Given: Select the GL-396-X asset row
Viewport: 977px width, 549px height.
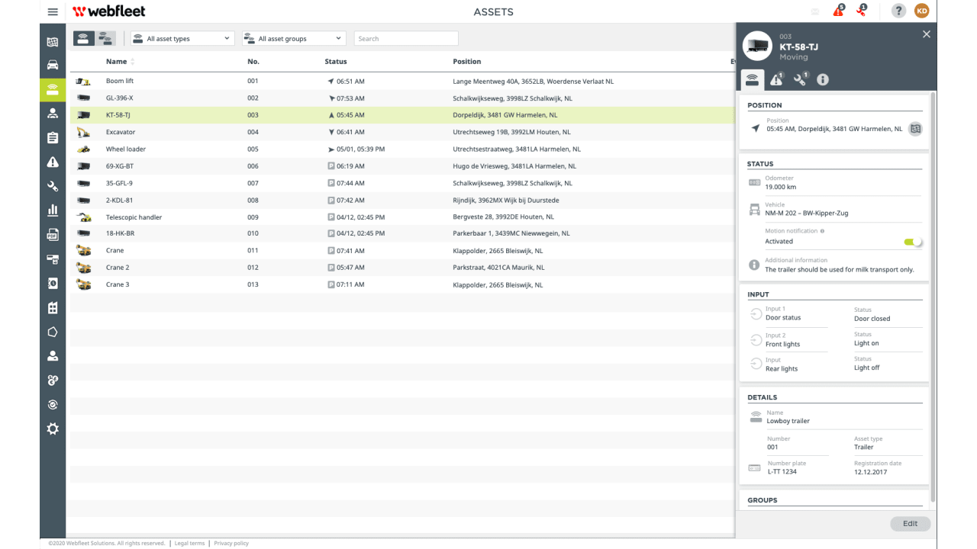Looking at the screenshot, I should click(x=402, y=98).
